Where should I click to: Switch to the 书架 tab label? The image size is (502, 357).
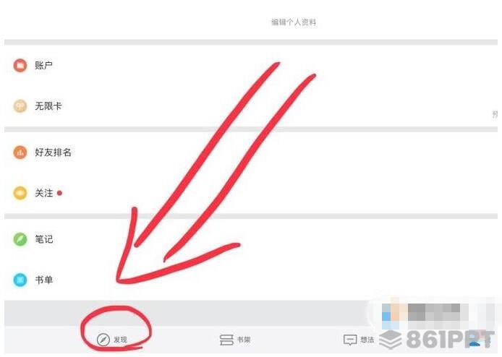(x=244, y=340)
